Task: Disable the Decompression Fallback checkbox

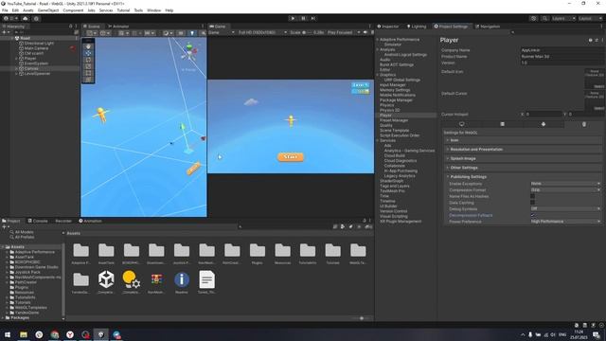Action: [532, 215]
